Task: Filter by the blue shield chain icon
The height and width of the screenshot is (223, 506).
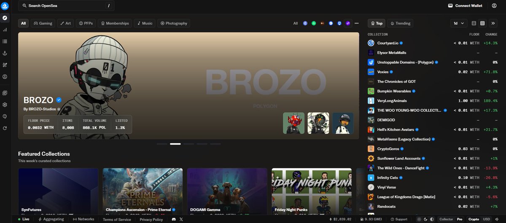Action: [339, 23]
